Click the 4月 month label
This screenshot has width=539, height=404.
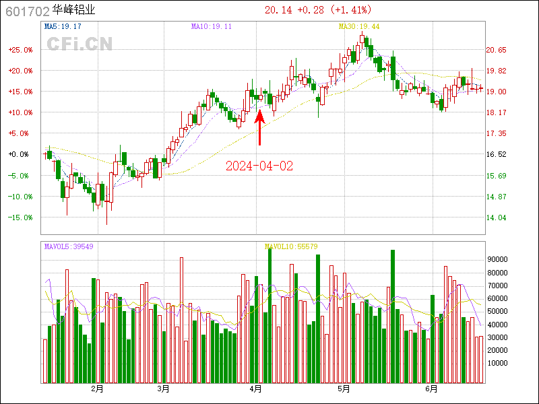click(256, 389)
